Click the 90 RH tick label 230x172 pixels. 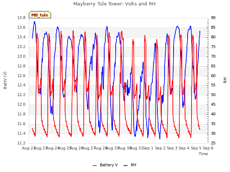click(x=213, y=18)
